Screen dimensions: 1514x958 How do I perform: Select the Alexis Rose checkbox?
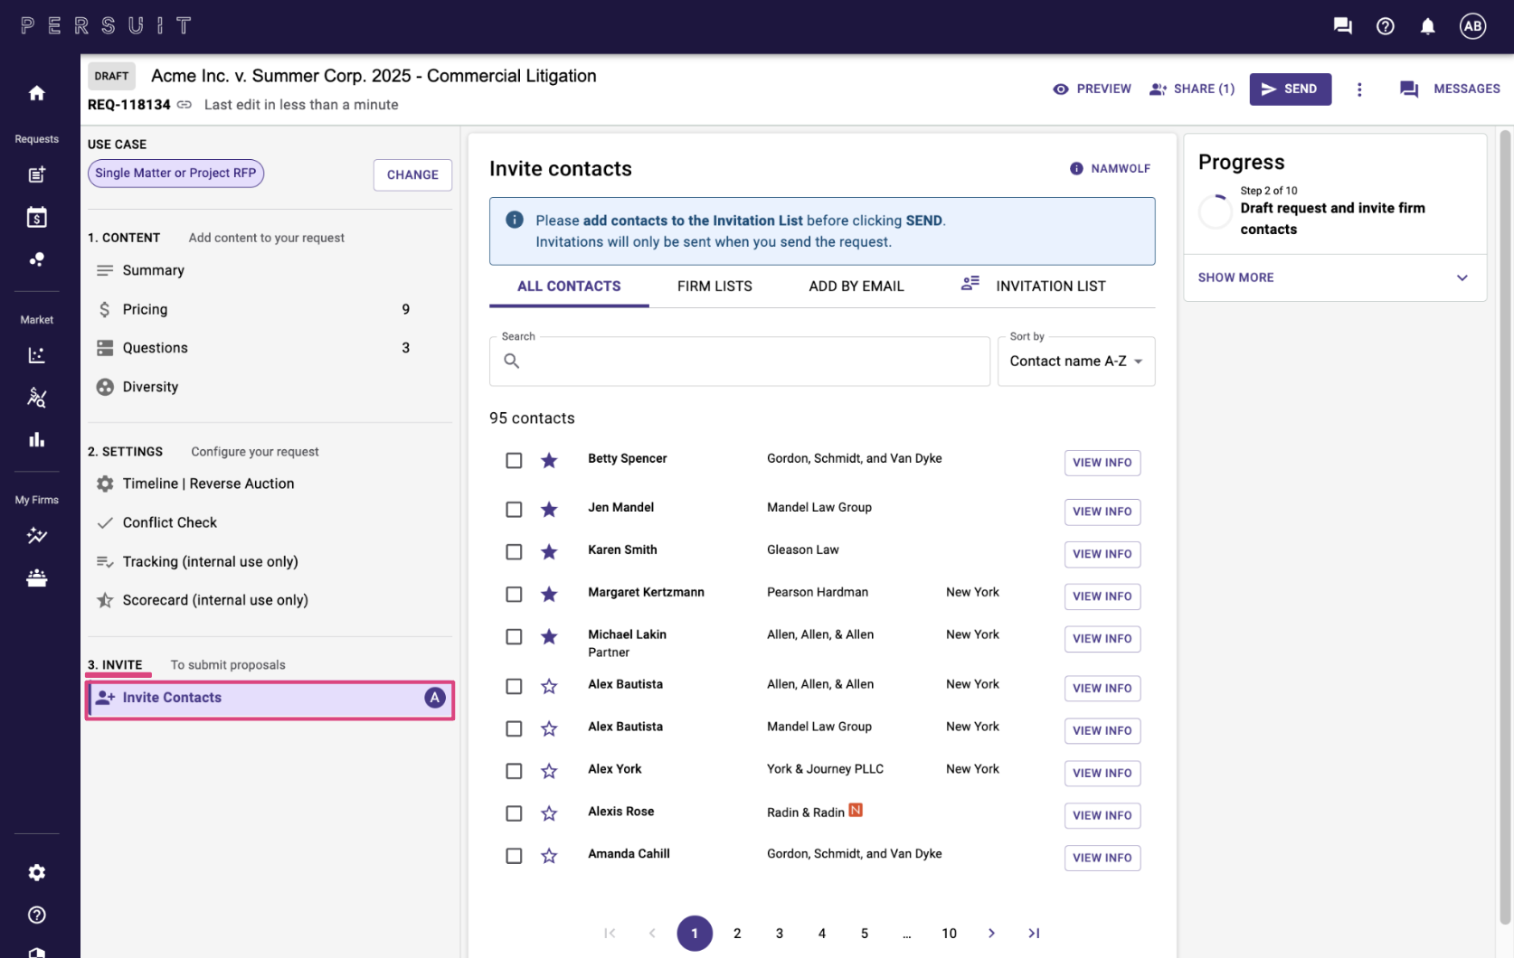[x=514, y=813]
